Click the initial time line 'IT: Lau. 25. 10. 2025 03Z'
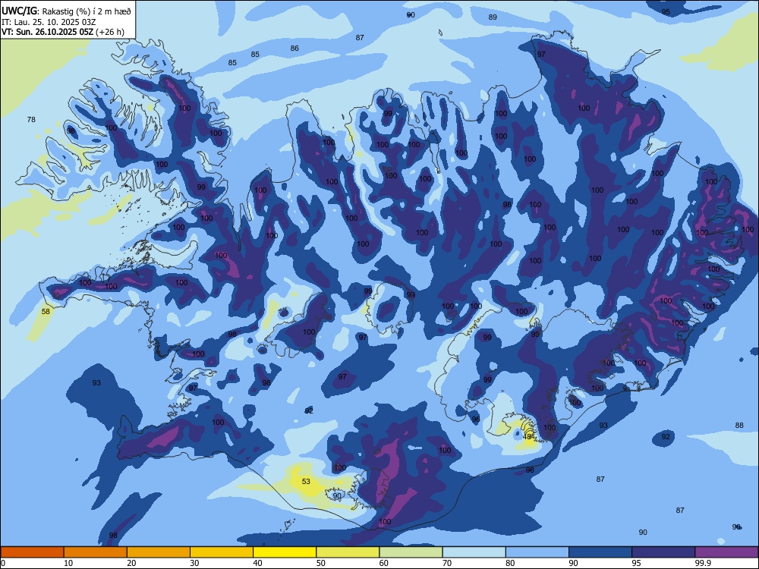This screenshot has width=759, height=569. pyautogui.click(x=49, y=22)
